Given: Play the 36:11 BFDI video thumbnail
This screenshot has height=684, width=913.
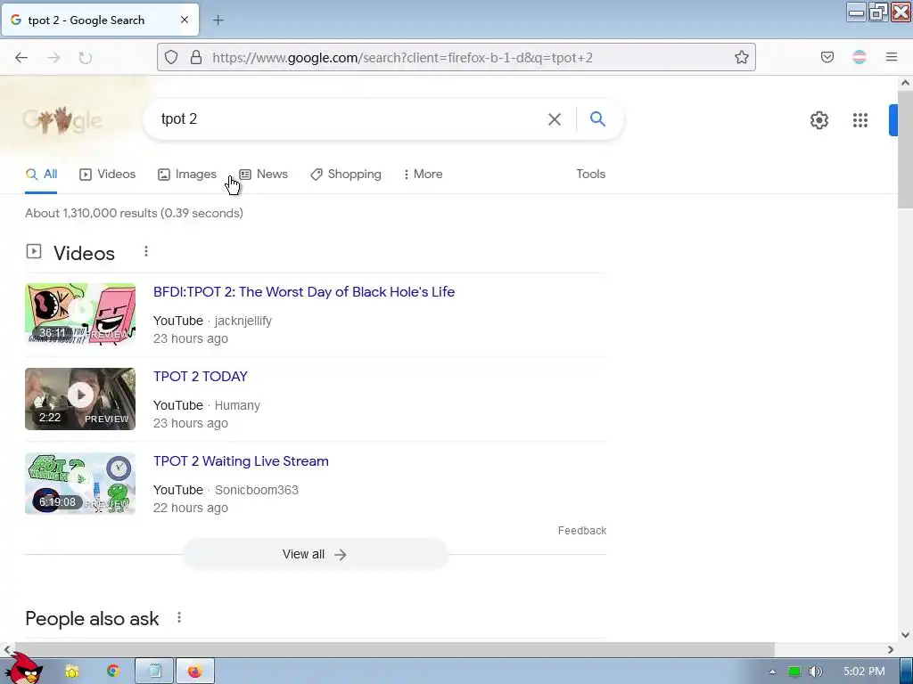Looking at the screenshot, I should pyautogui.click(x=80, y=314).
